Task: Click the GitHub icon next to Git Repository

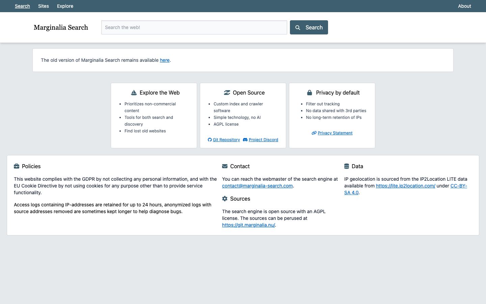Action: tap(210, 140)
